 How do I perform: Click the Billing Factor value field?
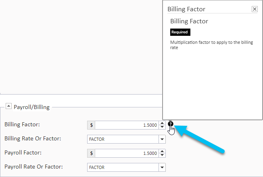click(127, 125)
